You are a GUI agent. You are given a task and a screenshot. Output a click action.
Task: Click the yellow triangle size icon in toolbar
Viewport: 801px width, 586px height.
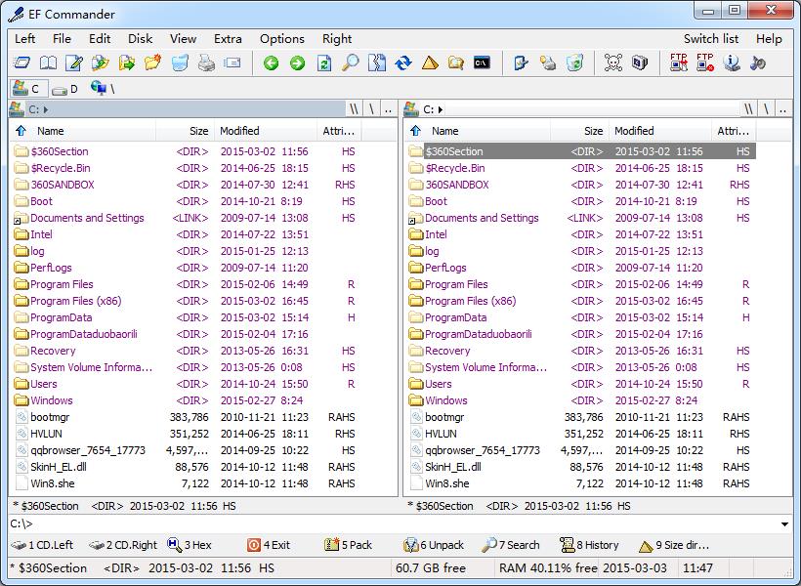429,63
